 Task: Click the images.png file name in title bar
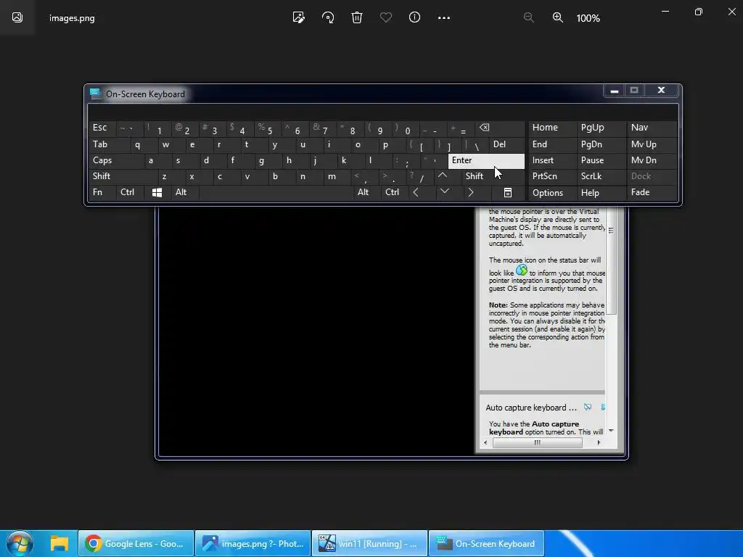pos(72,18)
